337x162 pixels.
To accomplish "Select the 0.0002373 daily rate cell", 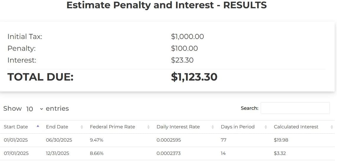I will [x=169, y=153].
